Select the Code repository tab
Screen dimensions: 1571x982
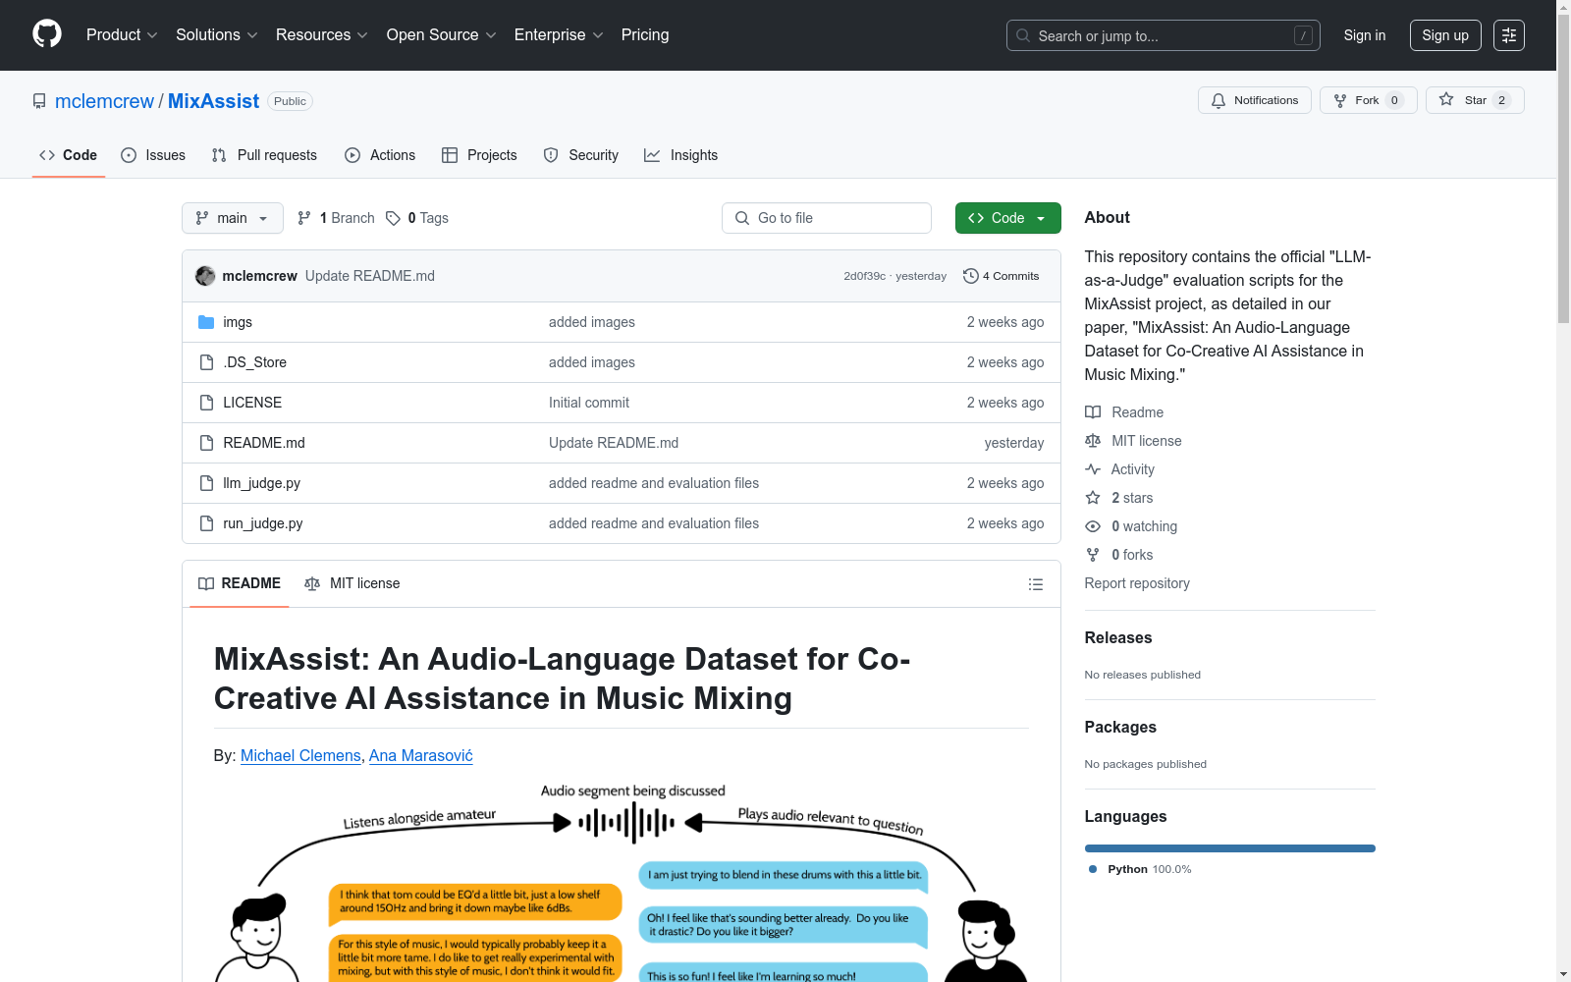click(69, 155)
